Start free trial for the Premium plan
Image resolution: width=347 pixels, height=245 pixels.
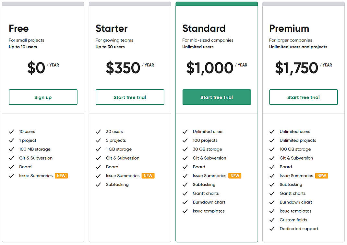click(303, 97)
